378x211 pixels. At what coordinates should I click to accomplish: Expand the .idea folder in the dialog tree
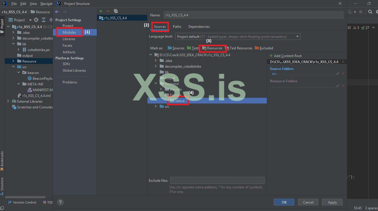[x=156, y=60]
